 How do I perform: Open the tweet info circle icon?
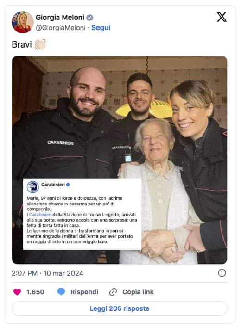[222, 273]
